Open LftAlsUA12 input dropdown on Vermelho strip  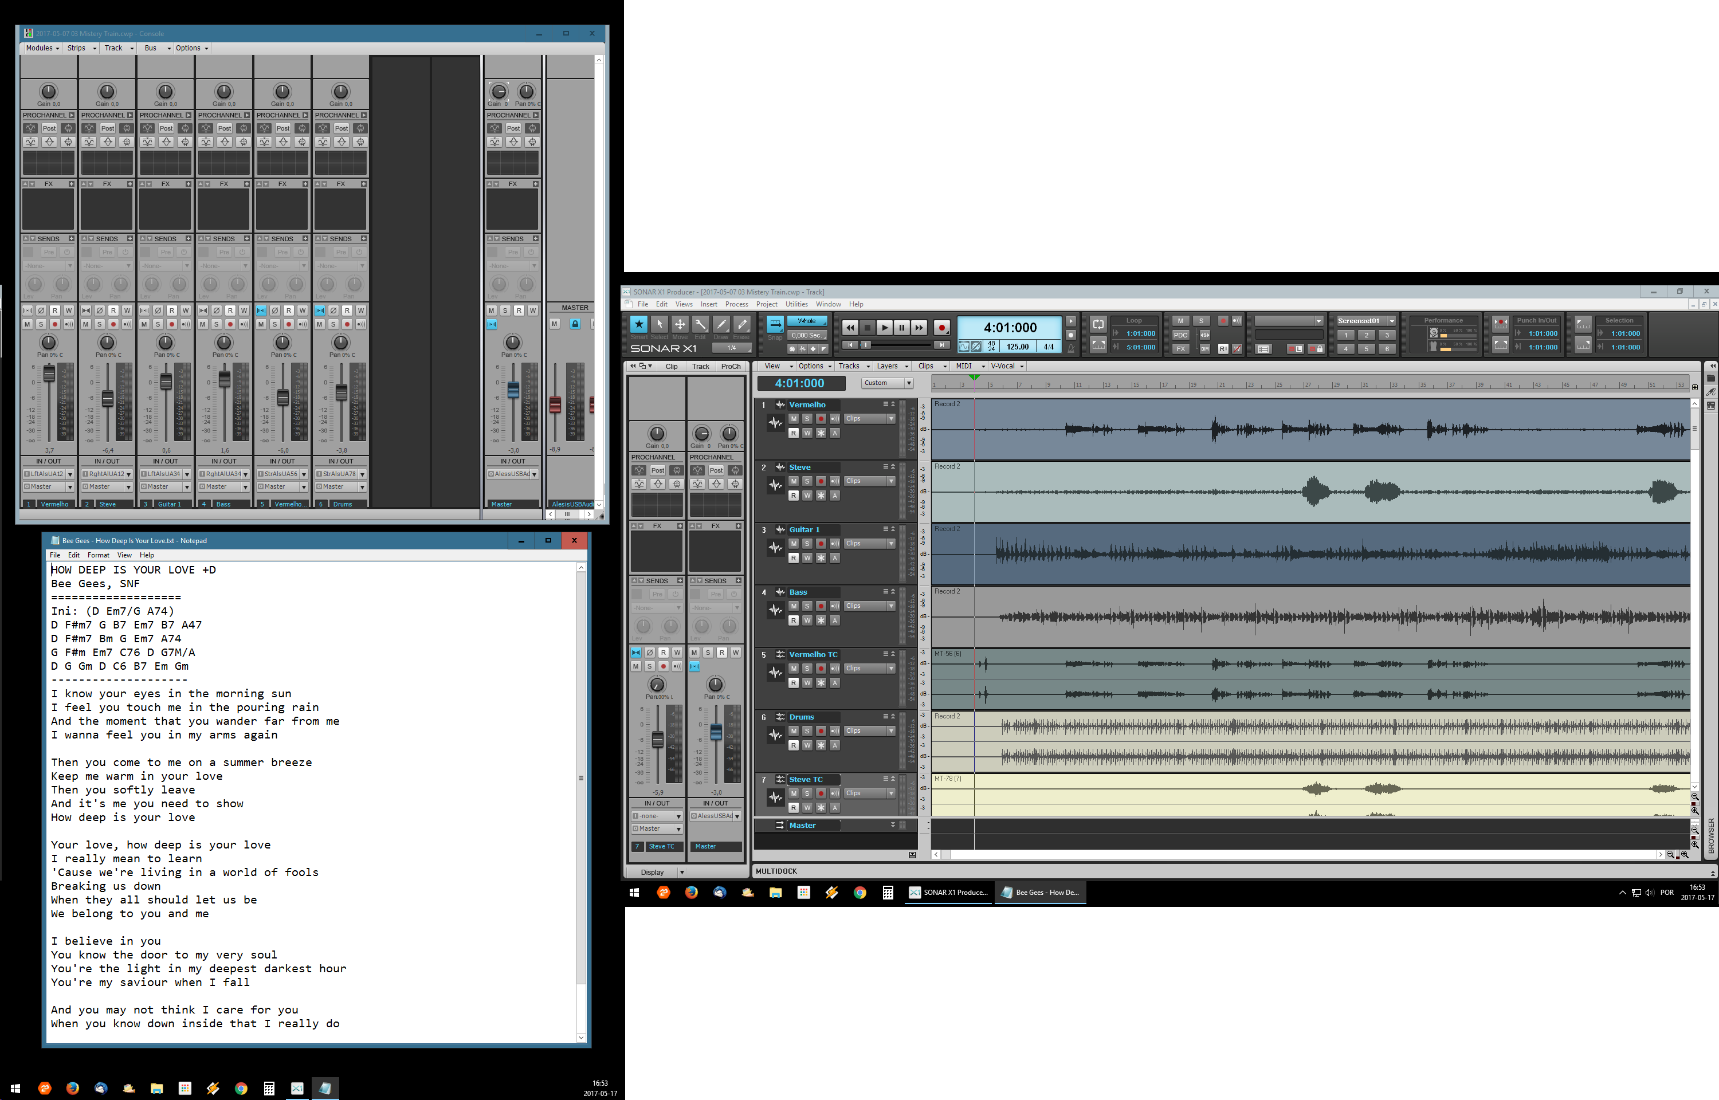(49, 474)
